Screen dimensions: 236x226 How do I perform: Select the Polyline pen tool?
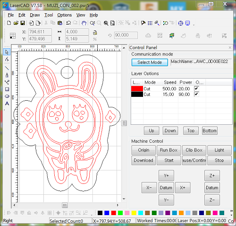pos(7,75)
